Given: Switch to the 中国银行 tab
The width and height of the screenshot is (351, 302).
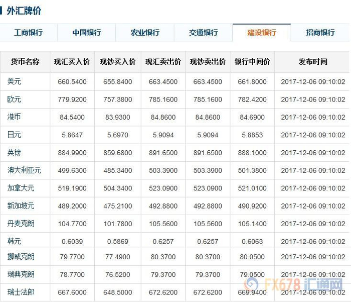Looking at the screenshot, I should click(x=87, y=33).
